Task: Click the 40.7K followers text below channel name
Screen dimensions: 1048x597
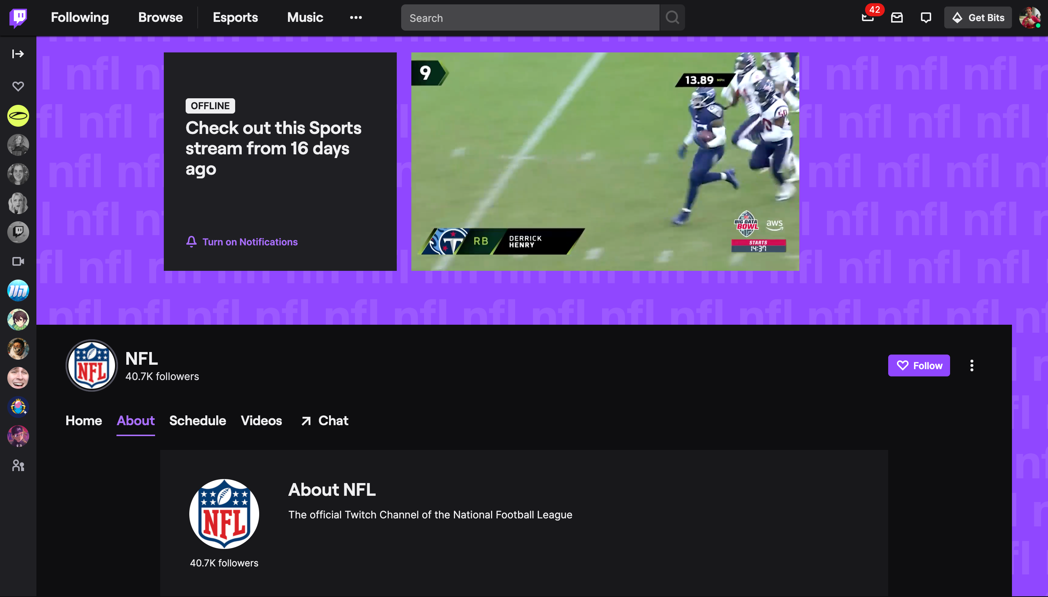Action: [162, 376]
